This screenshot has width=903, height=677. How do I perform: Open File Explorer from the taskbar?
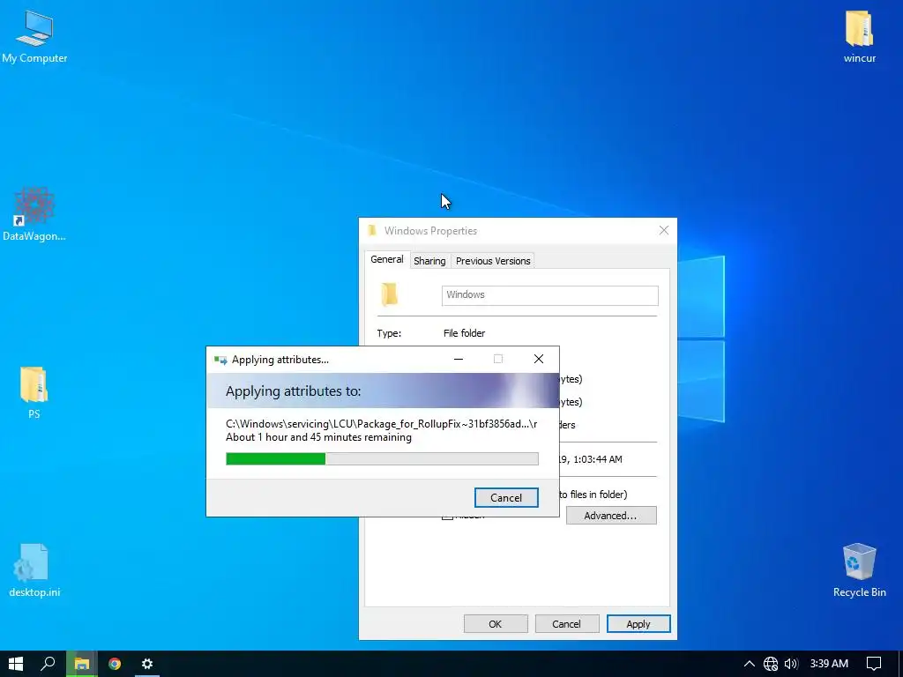82,664
